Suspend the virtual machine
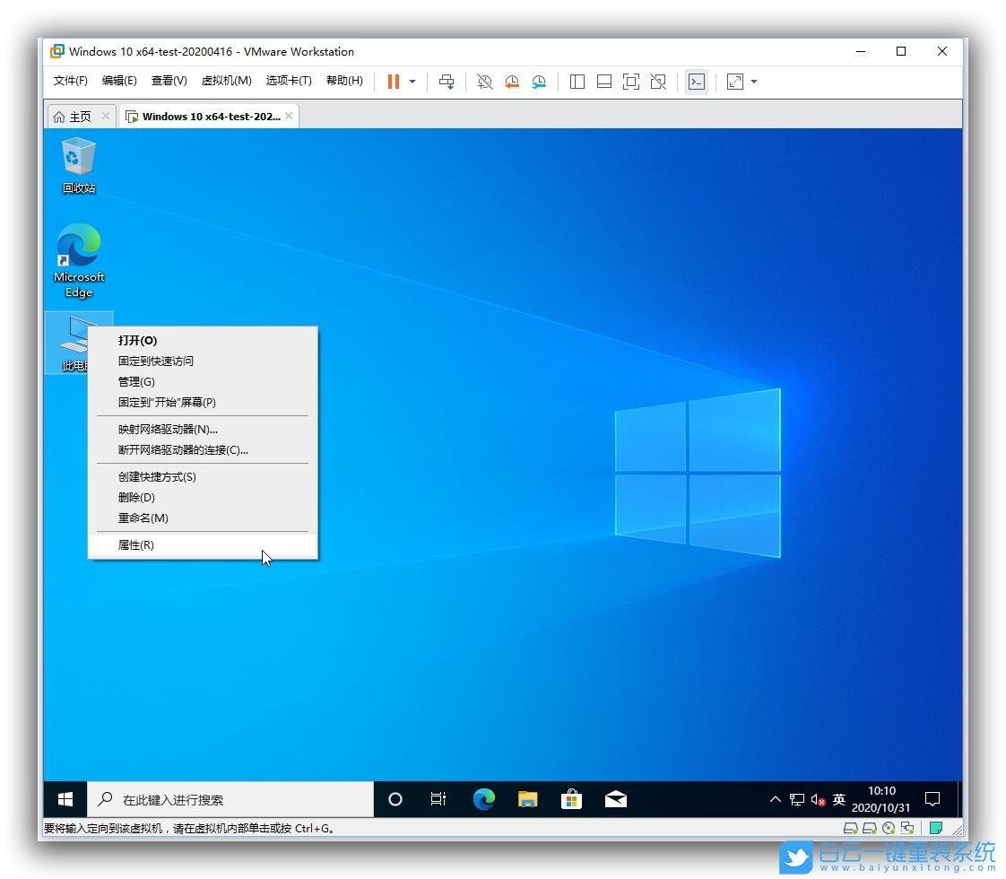Image resolution: width=1006 pixels, height=879 pixels. [393, 82]
